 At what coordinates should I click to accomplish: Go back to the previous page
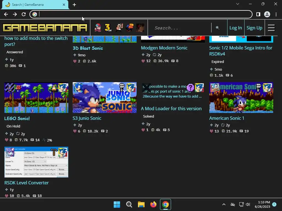tap(6, 14)
